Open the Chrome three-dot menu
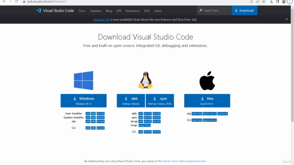 (290, 1)
